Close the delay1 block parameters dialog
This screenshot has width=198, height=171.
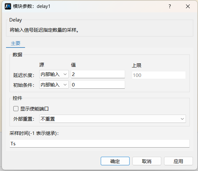tap(188, 6)
